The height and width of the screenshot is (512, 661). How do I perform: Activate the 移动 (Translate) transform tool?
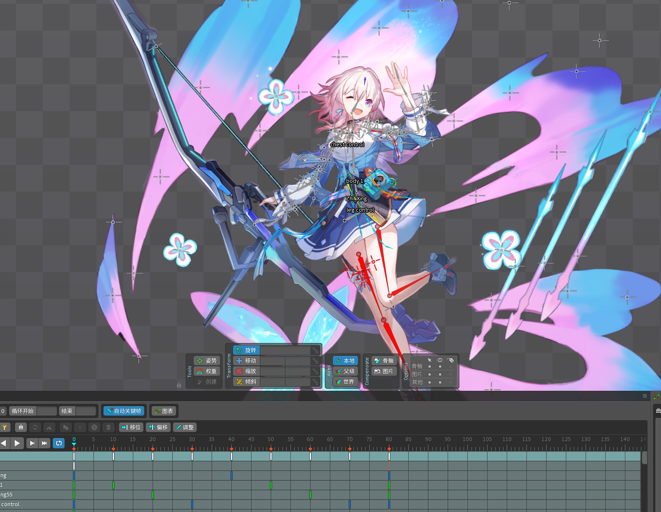coord(246,361)
